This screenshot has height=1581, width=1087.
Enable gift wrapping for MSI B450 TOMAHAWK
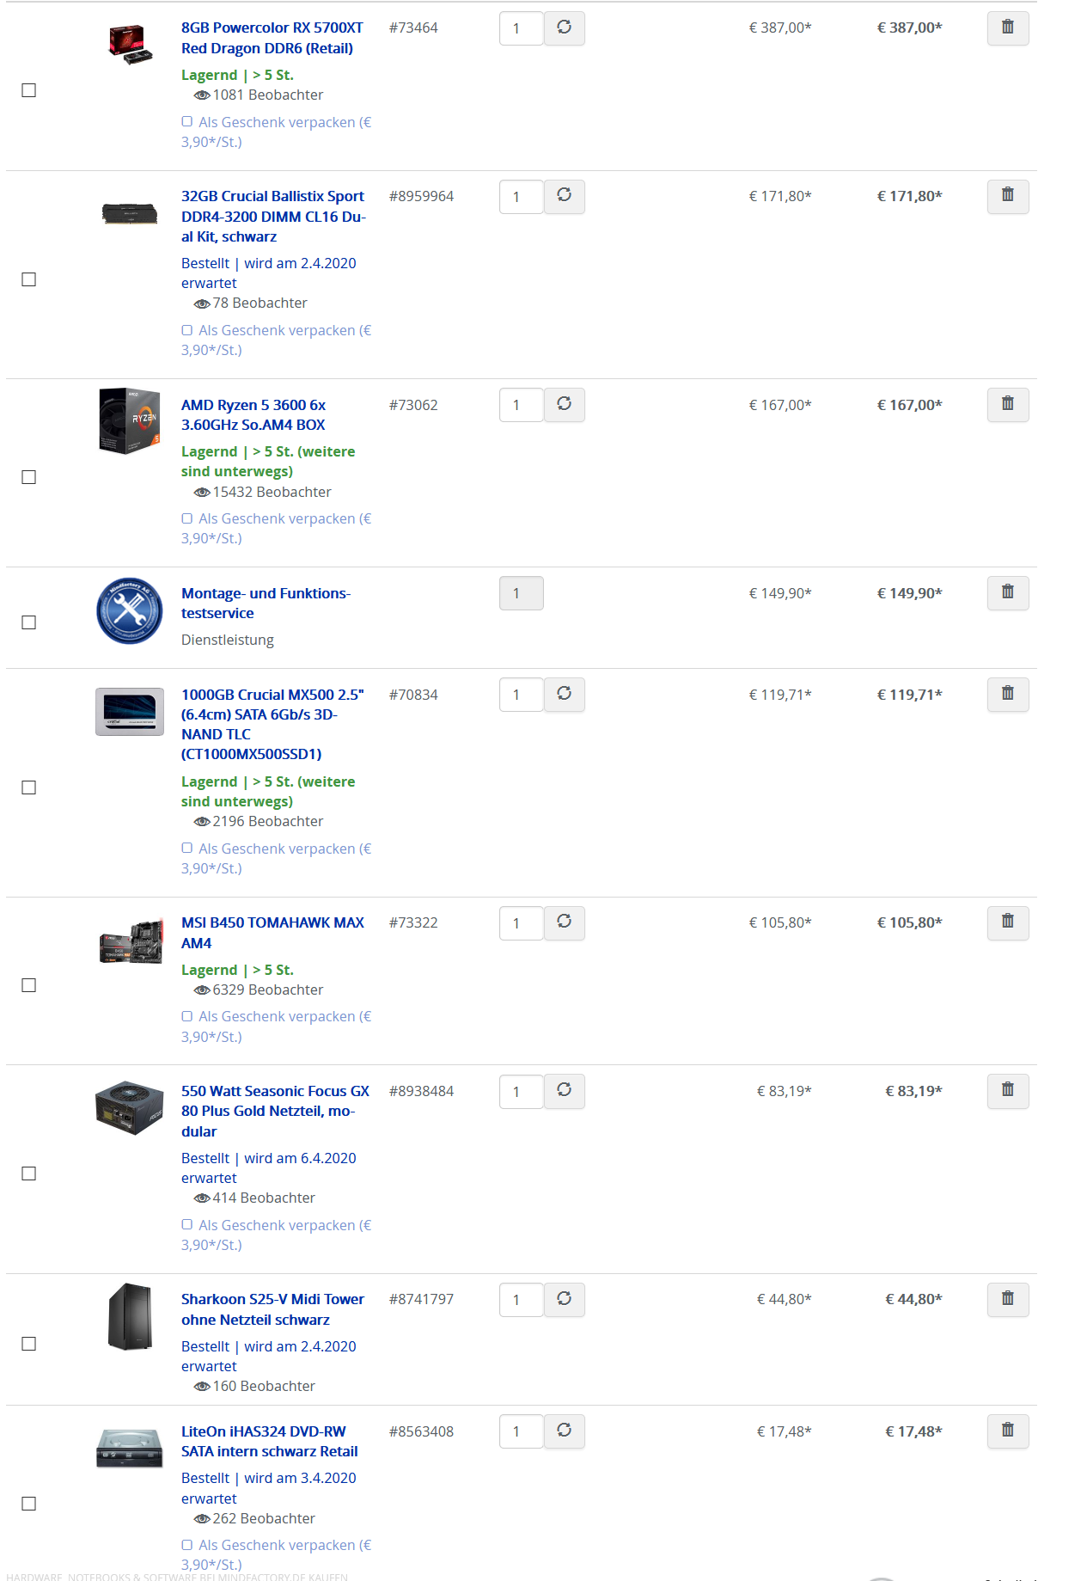(x=186, y=1016)
